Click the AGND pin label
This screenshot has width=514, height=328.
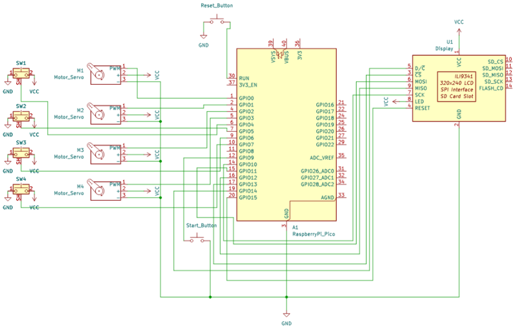coord(327,198)
